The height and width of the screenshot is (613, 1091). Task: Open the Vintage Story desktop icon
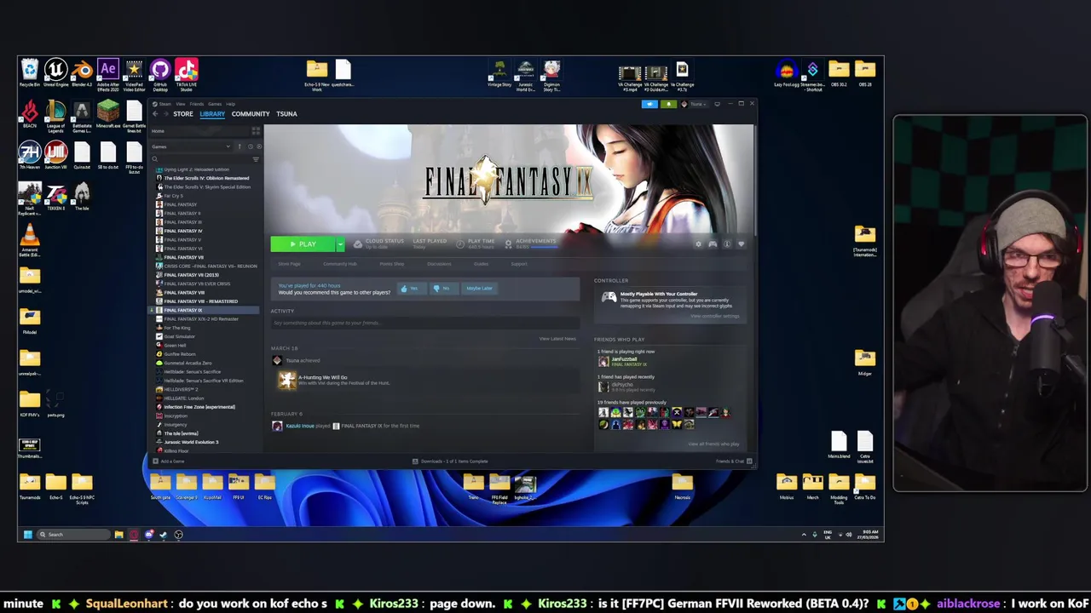(499, 73)
